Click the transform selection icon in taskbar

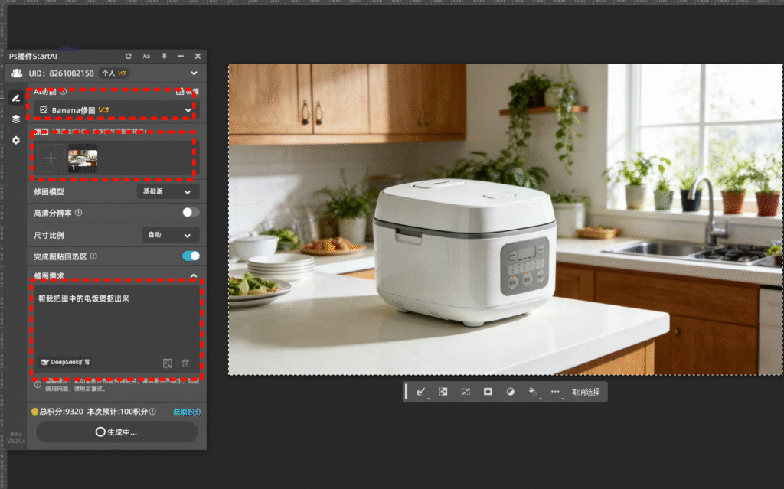pyautogui.click(x=465, y=391)
